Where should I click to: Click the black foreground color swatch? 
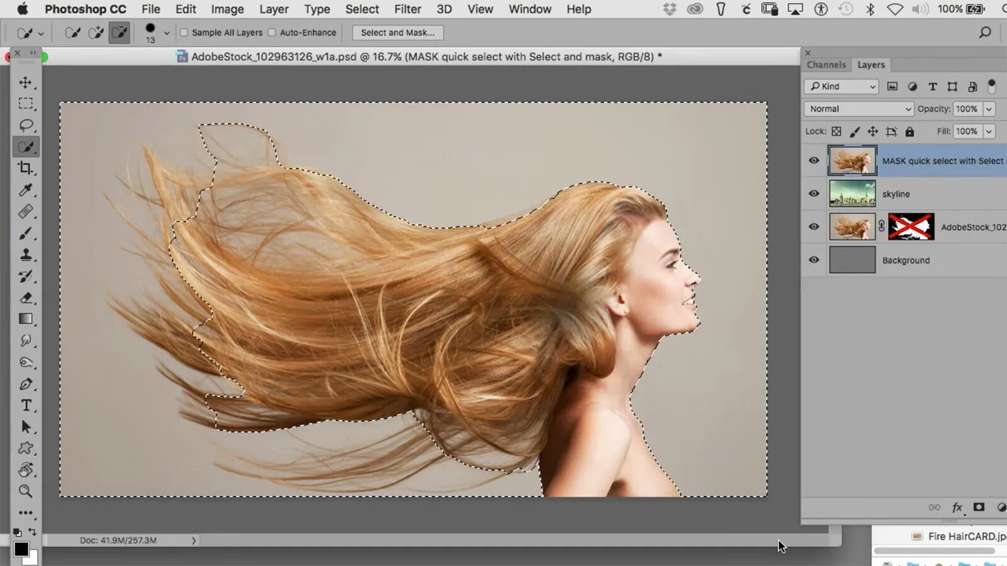(x=21, y=548)
